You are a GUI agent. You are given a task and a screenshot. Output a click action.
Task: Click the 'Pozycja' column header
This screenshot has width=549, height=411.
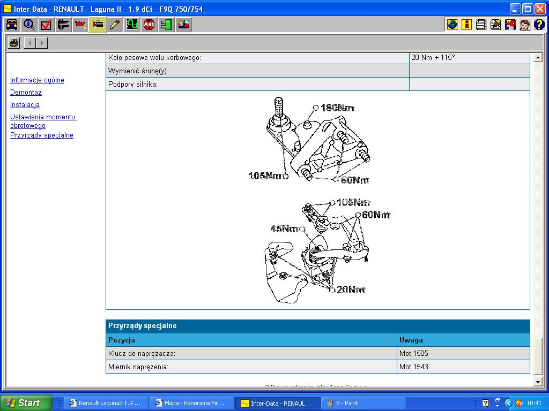pyautogui.click(x=251, y=340)
